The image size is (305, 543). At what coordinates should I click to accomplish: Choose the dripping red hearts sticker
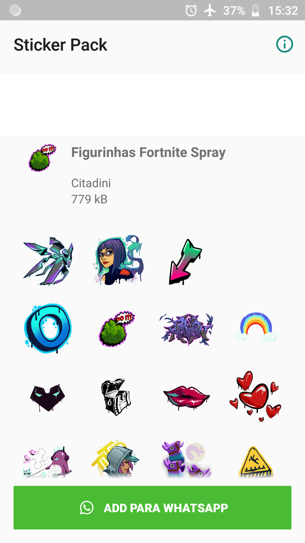255,397
